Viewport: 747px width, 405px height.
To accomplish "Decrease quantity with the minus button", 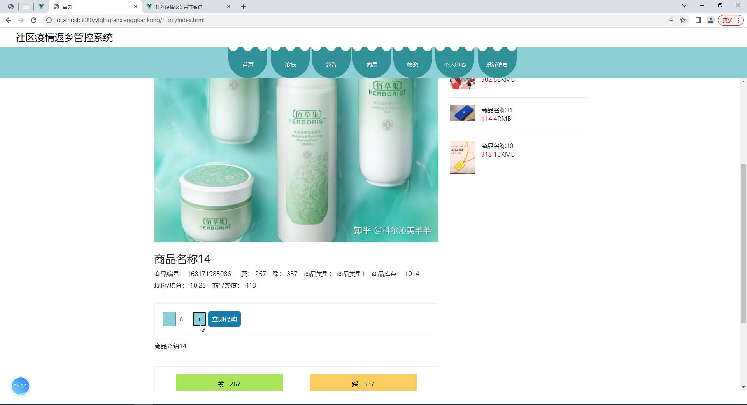I will (x=169, y=319).
